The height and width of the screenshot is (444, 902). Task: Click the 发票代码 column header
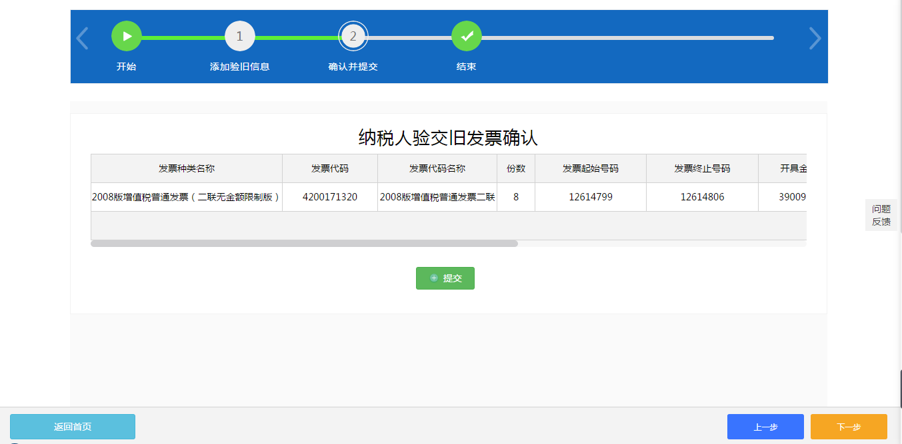(x=330, y=168)
